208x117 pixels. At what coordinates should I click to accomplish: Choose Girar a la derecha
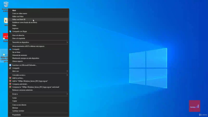coord(38,35)
